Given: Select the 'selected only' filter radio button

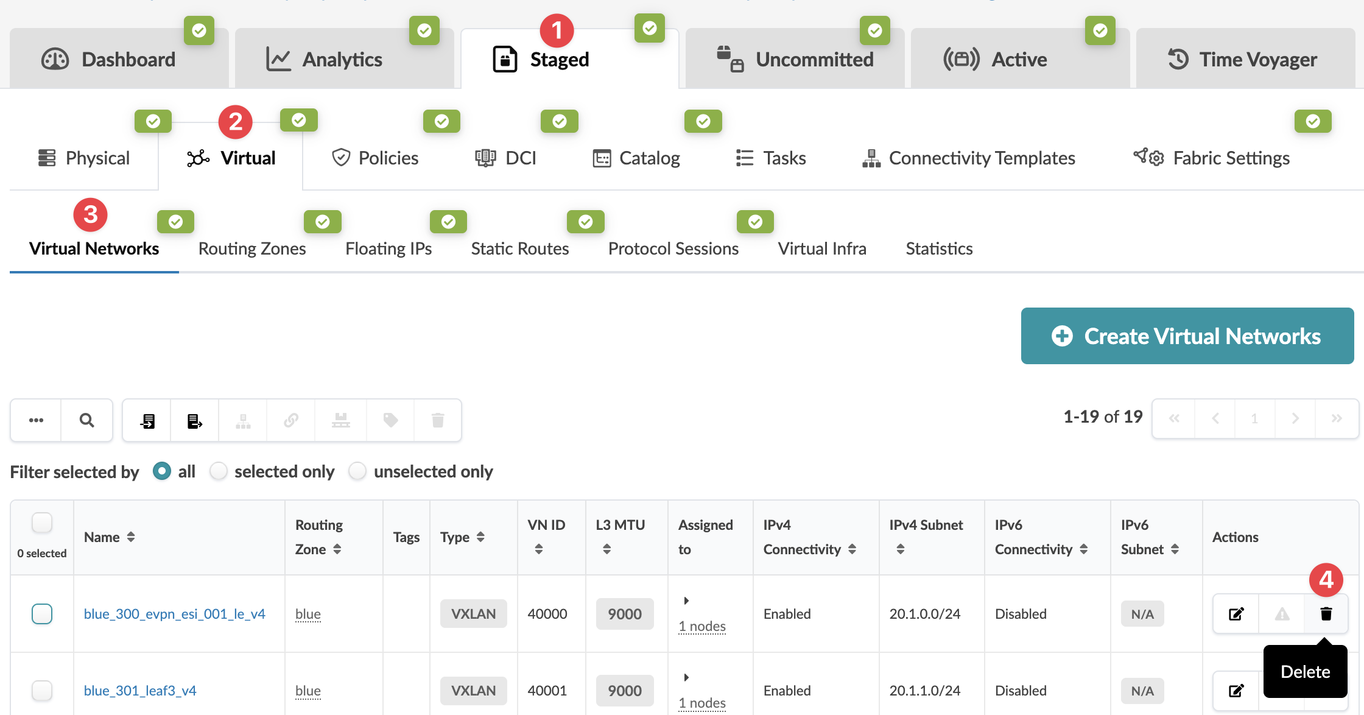Looking at the screenshot, I should 219,471.
